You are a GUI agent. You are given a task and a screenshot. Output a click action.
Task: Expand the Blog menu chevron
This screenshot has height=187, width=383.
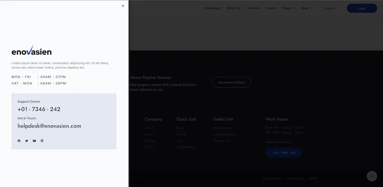pos(311,8)
